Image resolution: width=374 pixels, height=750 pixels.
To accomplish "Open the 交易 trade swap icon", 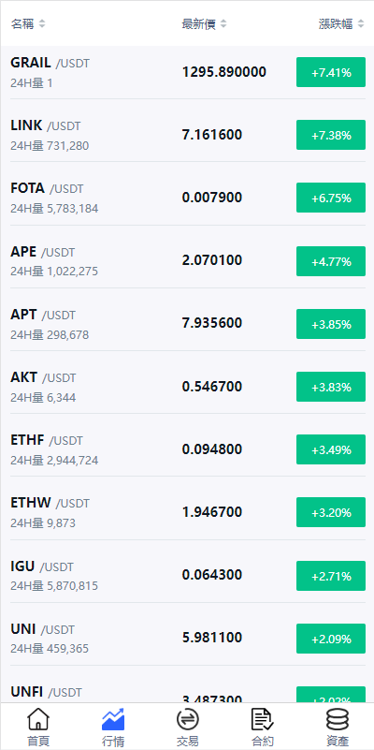I will pyautogui.click(x=187, y=719).
